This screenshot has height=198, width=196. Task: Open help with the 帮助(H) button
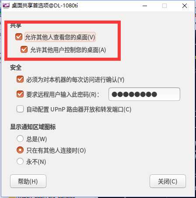click(x=28, y=181)
